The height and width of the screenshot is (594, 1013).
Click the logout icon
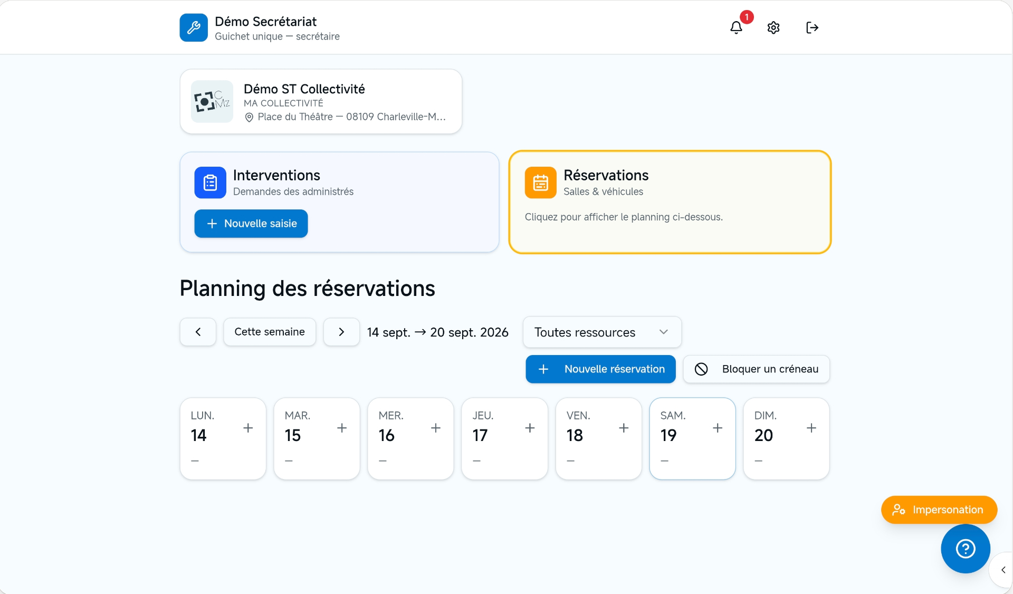pos(812,27)
